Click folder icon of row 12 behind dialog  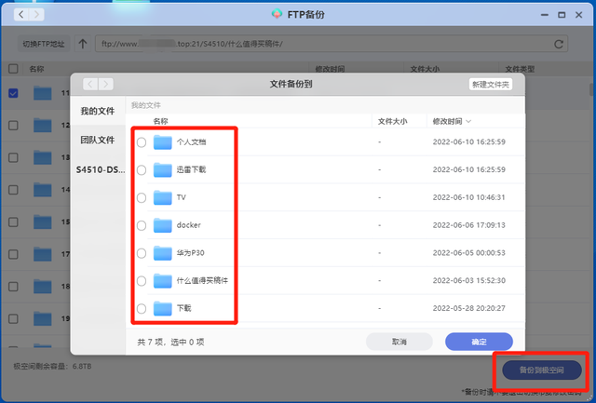point(43,126)
